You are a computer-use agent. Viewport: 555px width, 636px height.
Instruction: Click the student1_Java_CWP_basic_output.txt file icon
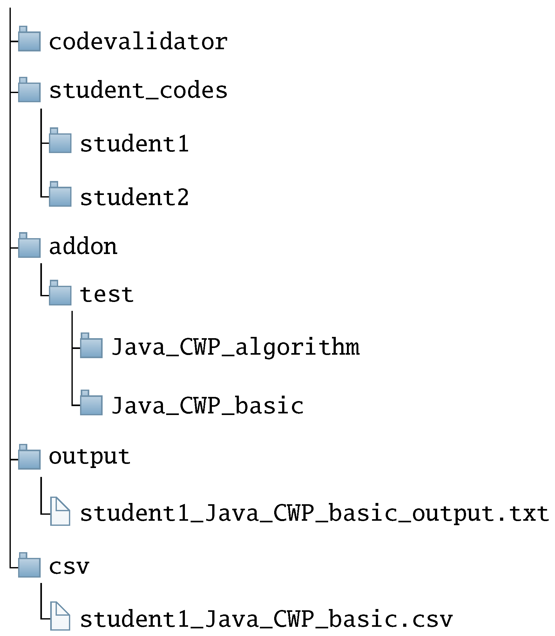(x=60, y=511)
